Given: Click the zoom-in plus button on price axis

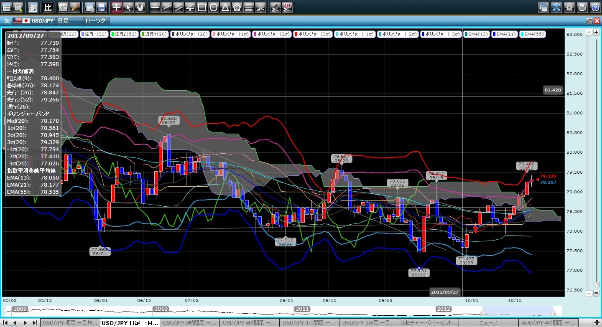Looking at the screenshot, I should click(596, 32).
